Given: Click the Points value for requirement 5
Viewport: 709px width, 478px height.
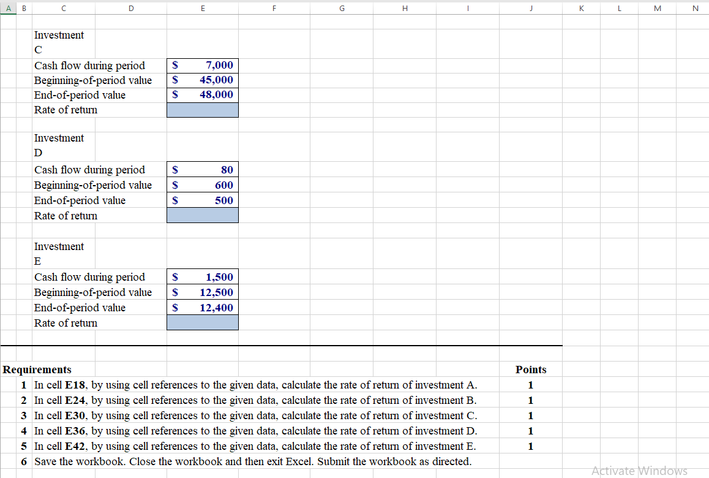Looking at the screenshot, I should 530,446.
